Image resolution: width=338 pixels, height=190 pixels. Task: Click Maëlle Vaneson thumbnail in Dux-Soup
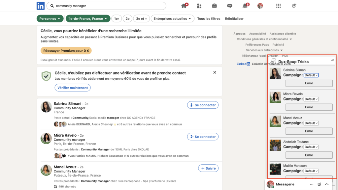pyautogui.click(x=275, y=169)
